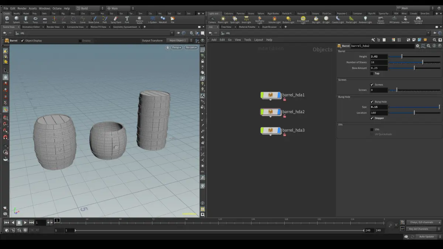Select the Sphere tool on the Create shelf
Image resolution: width=443 pixels, height=249 pixels.
pyautogui.click(x=16, y=20)
